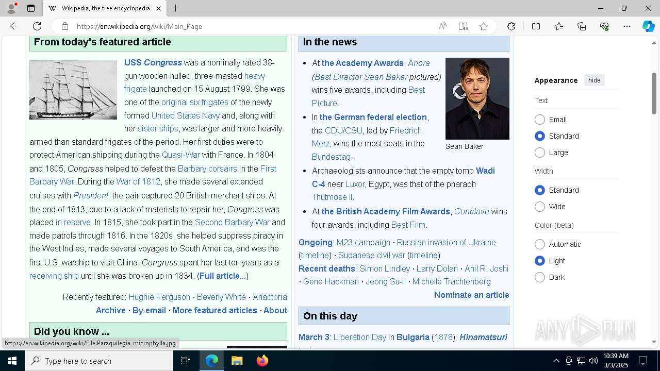Switch to the Wikipedia tab

(105, 8)
